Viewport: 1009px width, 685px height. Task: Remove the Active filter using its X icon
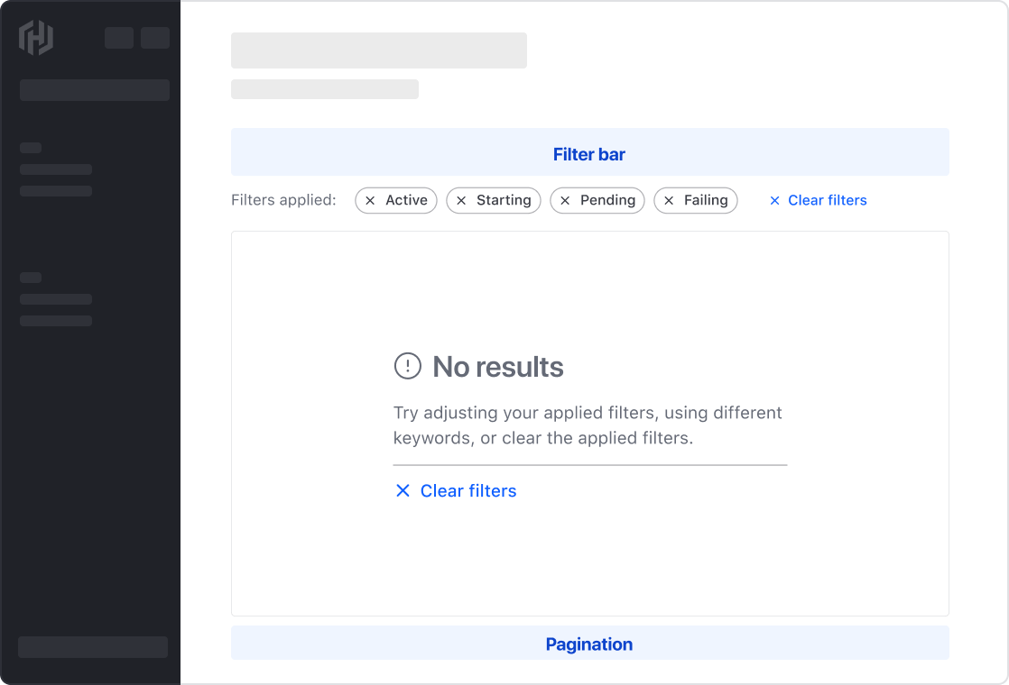tap(370, 200)
